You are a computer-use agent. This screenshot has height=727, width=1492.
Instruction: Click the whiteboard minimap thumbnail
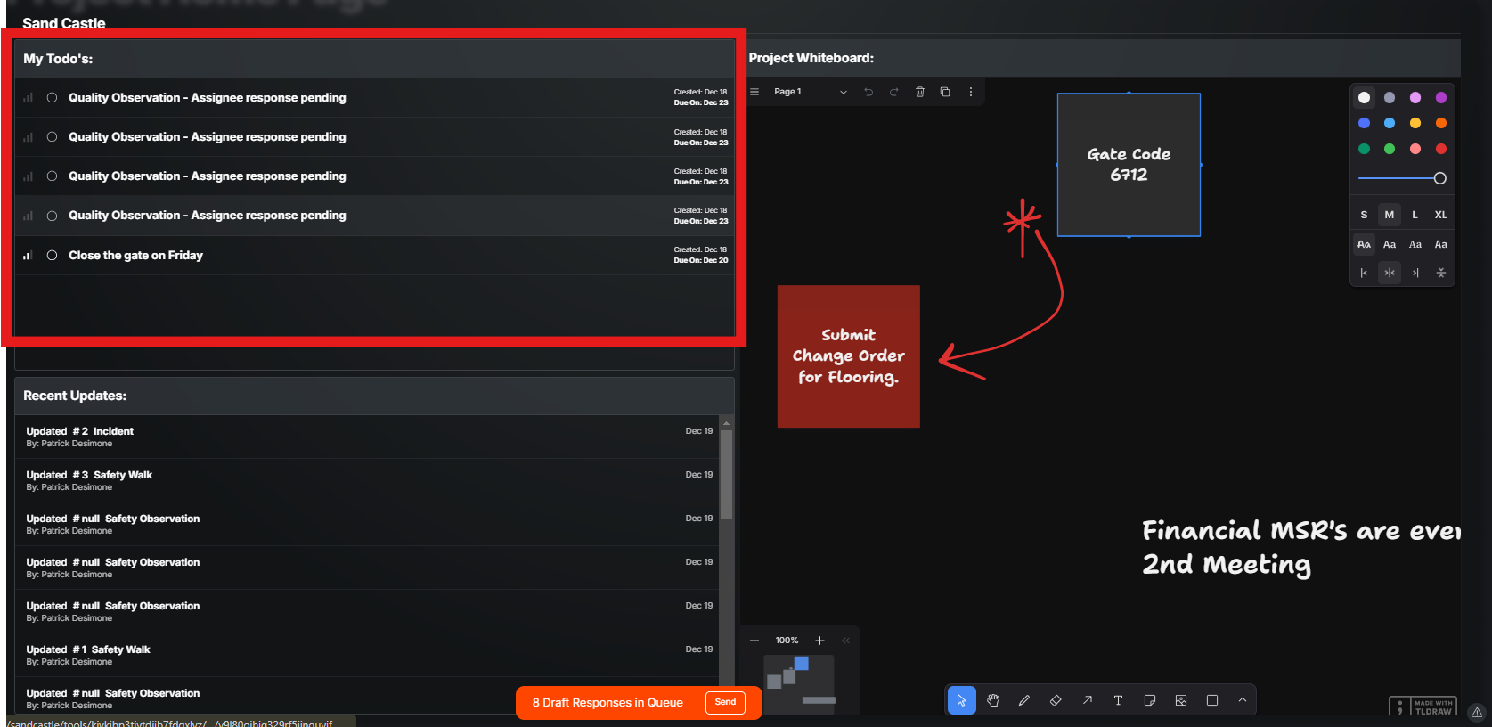click(799, 682)
